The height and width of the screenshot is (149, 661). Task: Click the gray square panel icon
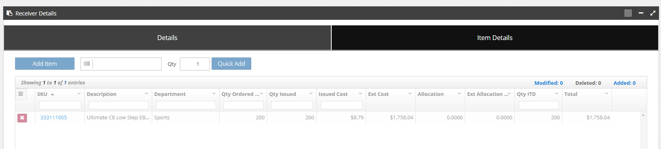click(x=628, y=13)
